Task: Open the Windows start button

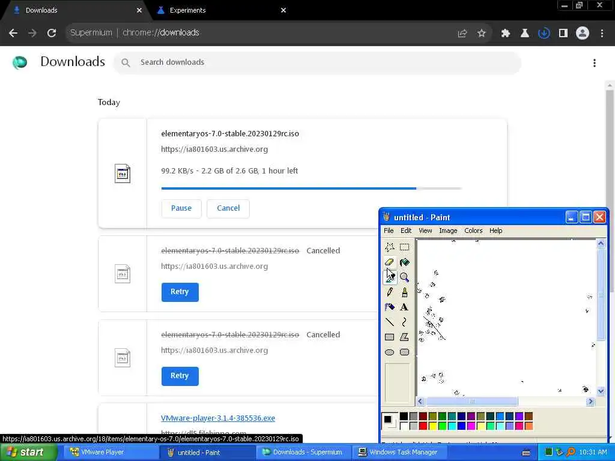Action: 28,453
